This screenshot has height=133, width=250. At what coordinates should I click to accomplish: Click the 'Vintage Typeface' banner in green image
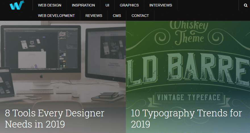188,97
